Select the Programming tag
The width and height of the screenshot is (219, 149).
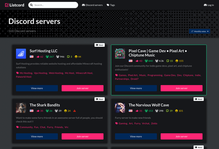(155, 75)
